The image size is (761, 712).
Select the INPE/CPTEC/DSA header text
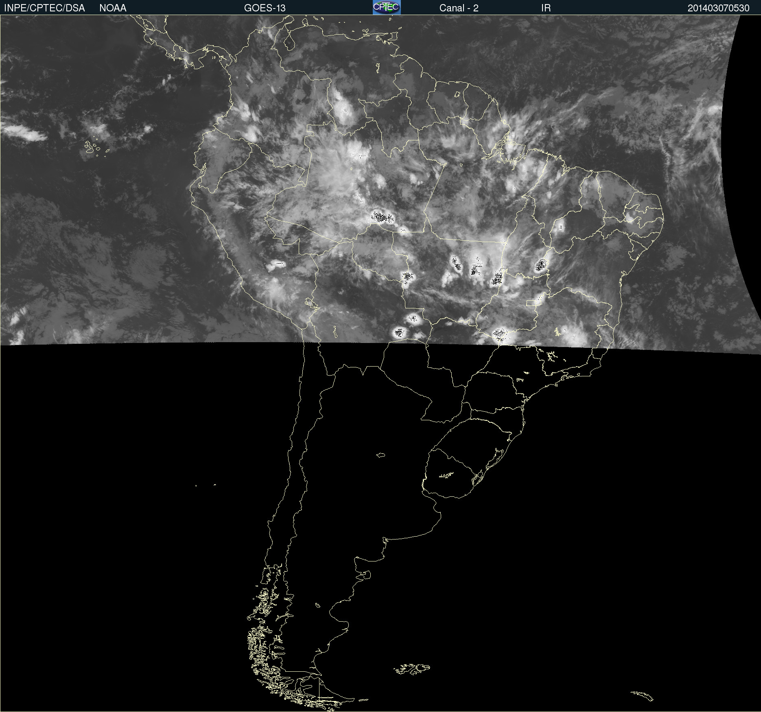tap(44, 8)
